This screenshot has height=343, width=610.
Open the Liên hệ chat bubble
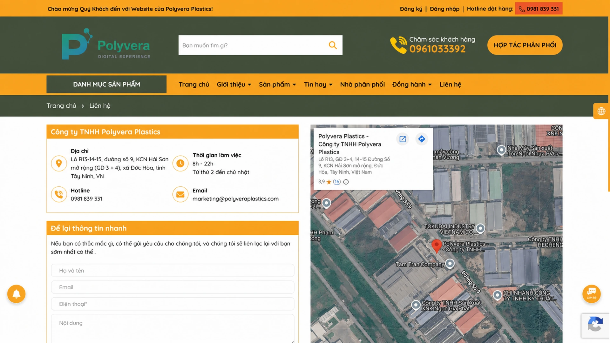click(x=591, y=294)
